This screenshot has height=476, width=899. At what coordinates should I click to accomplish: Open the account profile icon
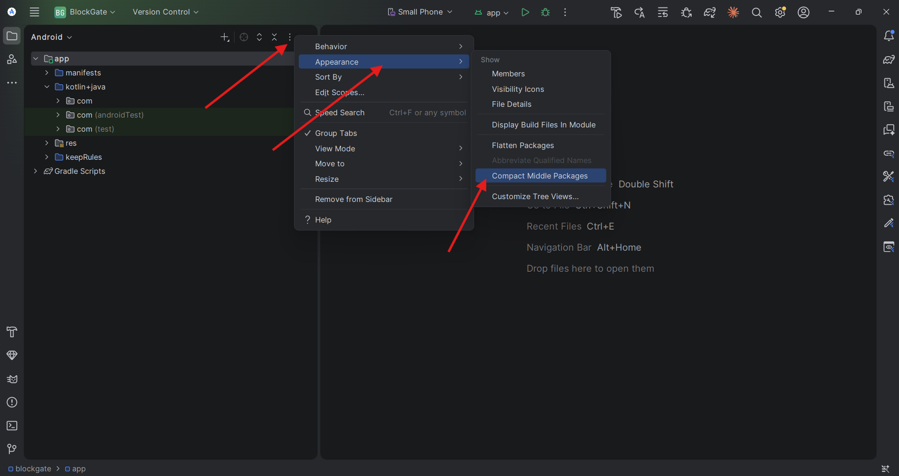803,12
